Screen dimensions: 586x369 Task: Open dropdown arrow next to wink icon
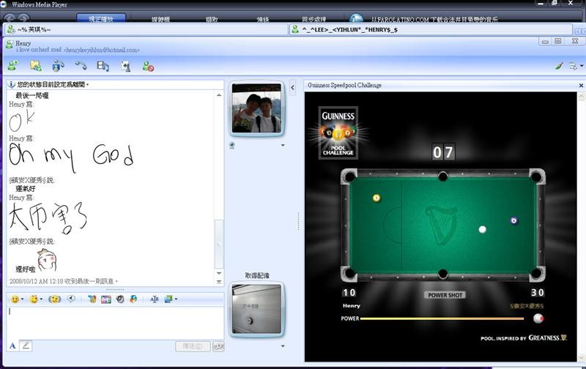coord(41,299)
